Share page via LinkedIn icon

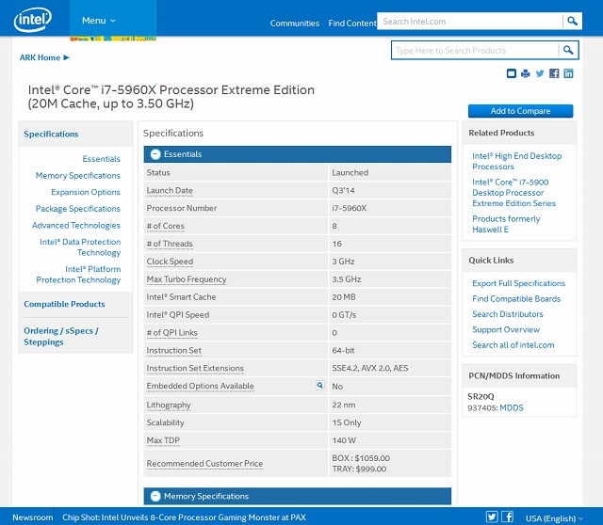(x=568, y=73)
